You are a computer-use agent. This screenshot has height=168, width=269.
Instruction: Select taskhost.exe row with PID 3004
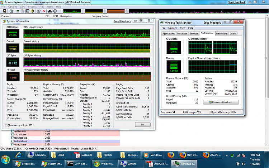coord(60,141)
